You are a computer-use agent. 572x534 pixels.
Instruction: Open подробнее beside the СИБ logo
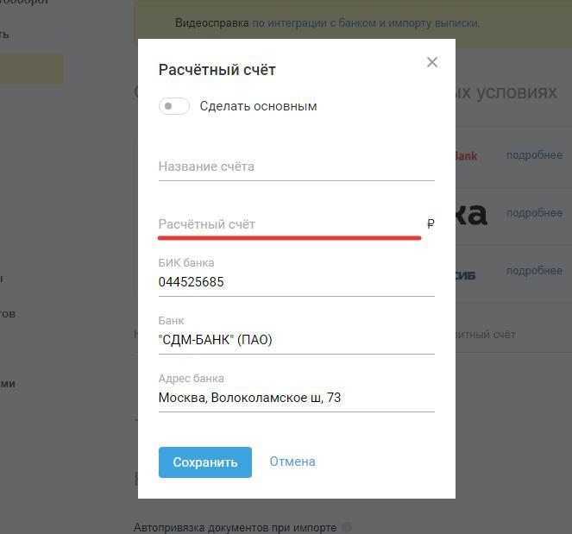tap(534, 271)
